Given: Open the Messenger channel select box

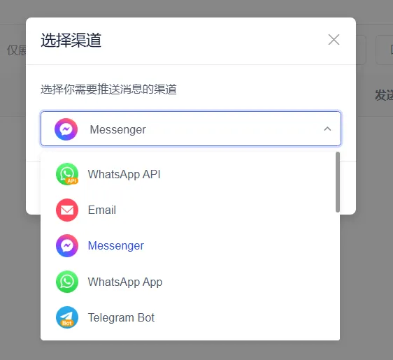Looking at the screenshot, I should (191, 129).
